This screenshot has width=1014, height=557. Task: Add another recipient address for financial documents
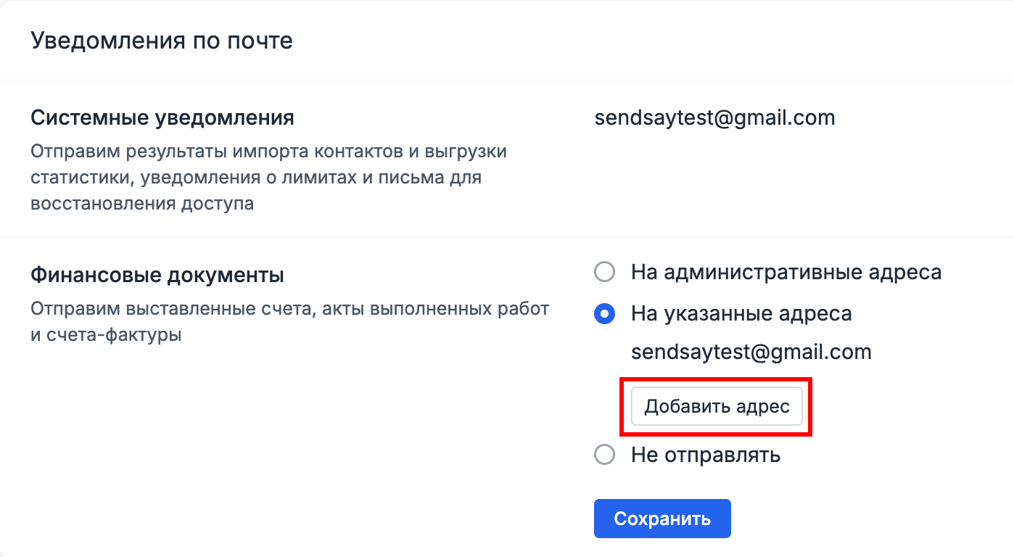pos(716,406)
